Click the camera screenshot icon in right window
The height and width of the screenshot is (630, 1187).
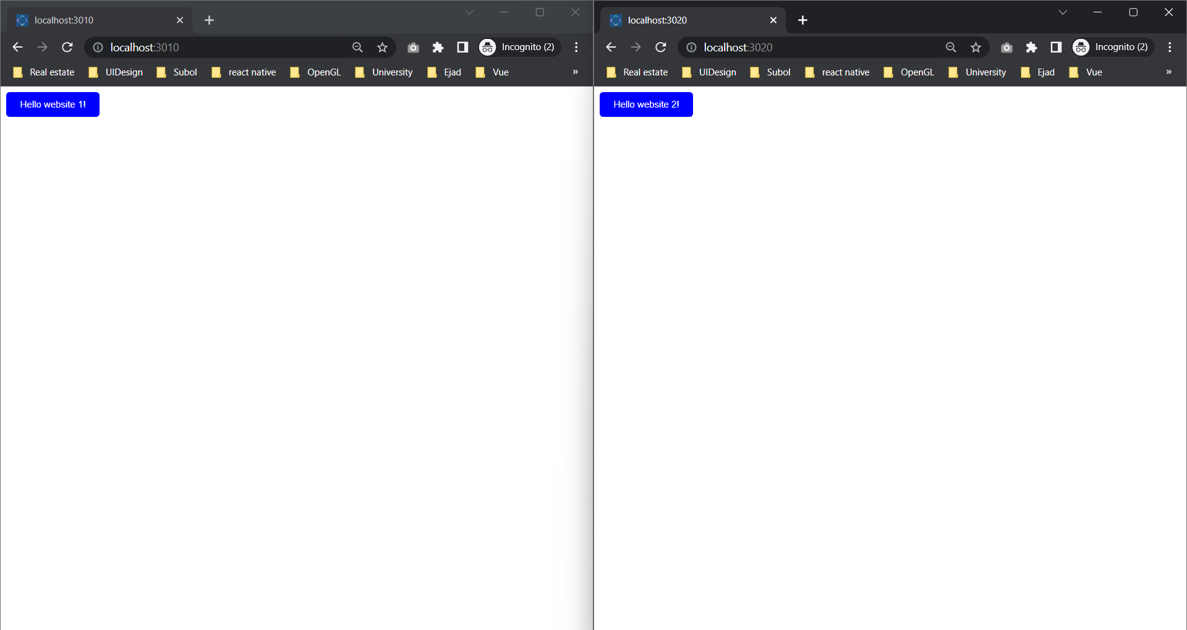coord(1006,47)
